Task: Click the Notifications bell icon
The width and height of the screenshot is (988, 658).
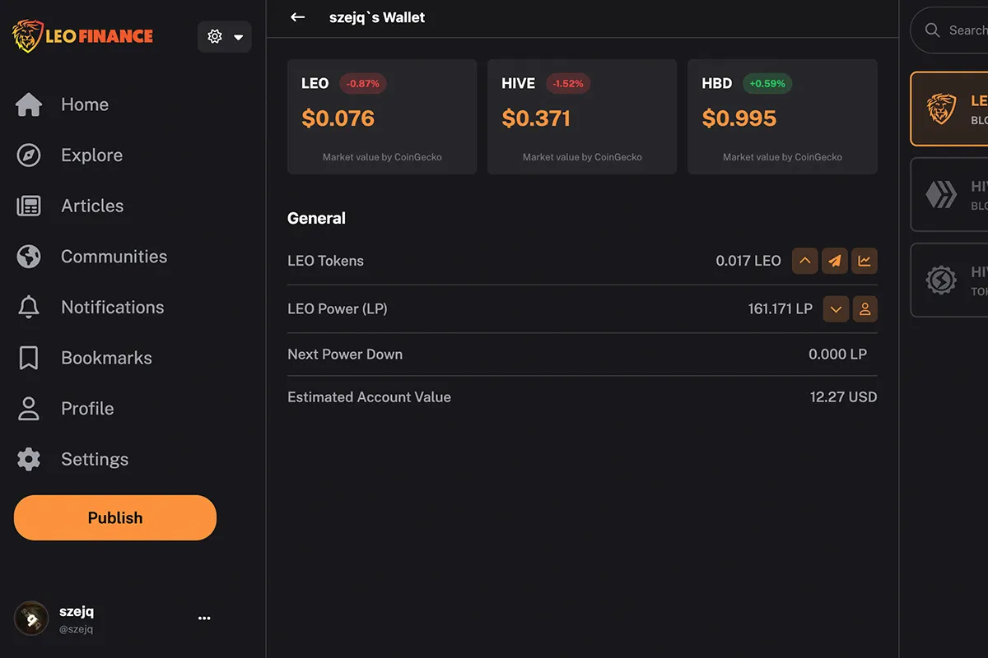Action: tap(29, 308)
